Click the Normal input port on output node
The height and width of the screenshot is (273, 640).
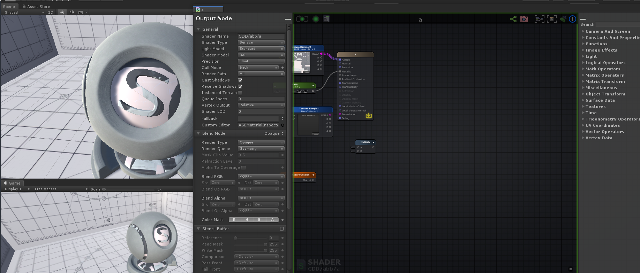pyautogui.click(x=340, y=63)
